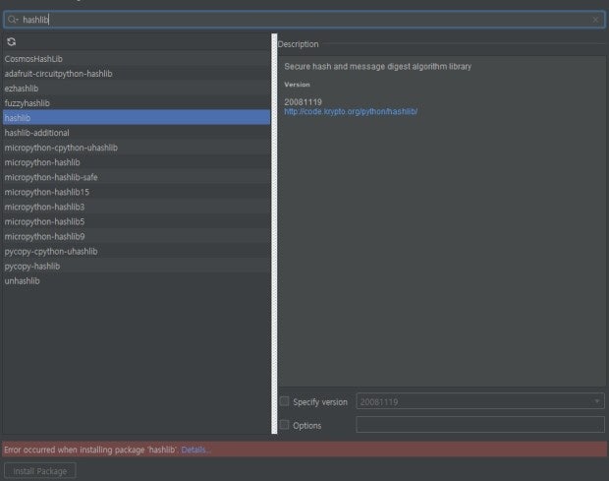The height and width of the screenshot is (481, 609).
Task: Select CosmosHashLib in the package list
Action: click(x=33, y=59)
